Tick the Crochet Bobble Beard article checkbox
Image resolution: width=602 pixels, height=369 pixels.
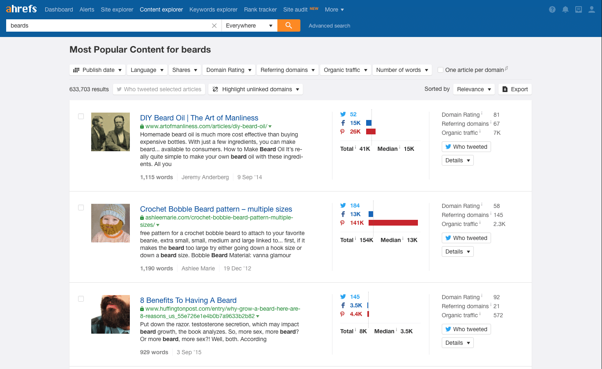point(81,208)
